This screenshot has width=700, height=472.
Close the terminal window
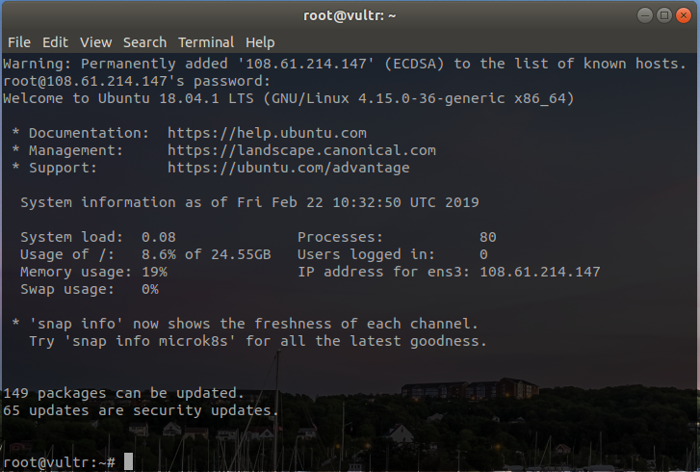tap(684, 14)
